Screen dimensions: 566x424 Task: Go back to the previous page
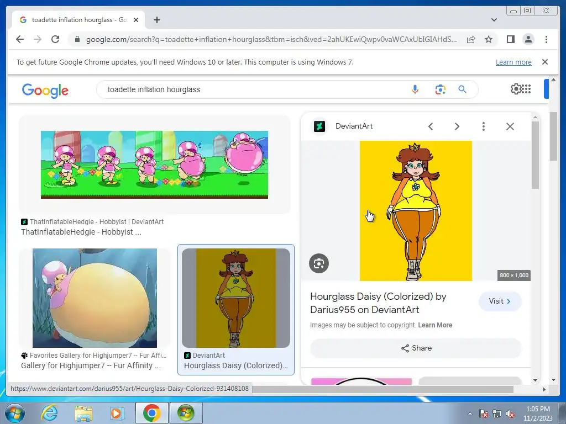20,39
